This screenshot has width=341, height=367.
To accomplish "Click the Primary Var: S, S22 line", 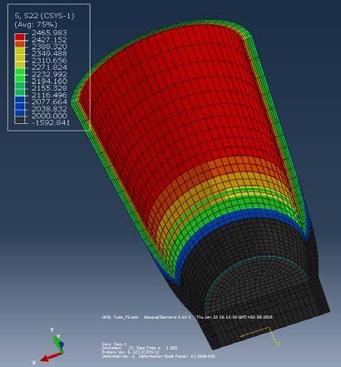I will [x=131, y=352].
